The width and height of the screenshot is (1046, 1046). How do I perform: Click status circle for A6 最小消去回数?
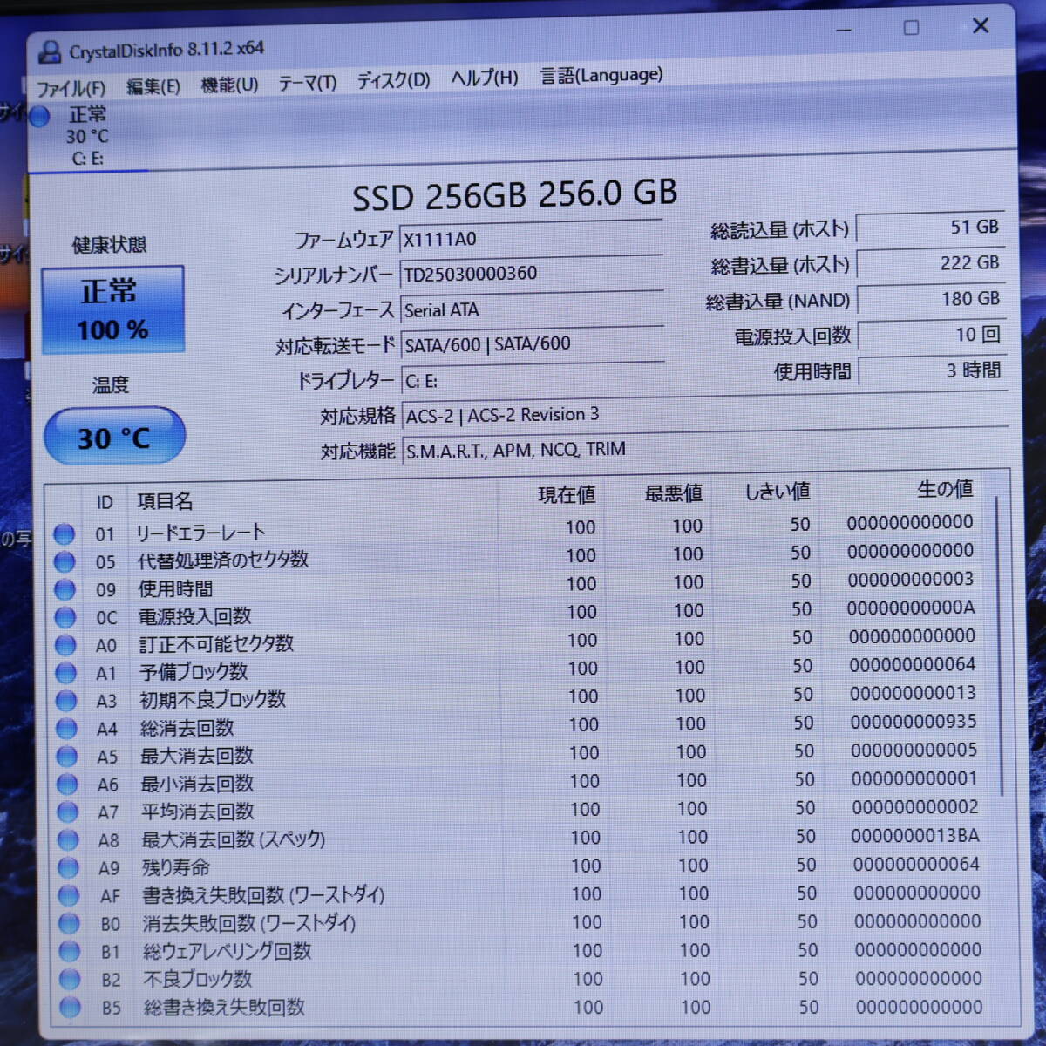(67, 784)
